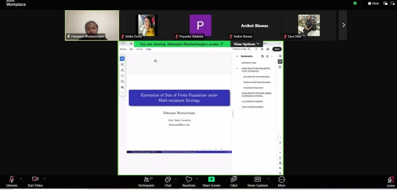Select the add comment tool
397x190 pixels.
[122, 65]
